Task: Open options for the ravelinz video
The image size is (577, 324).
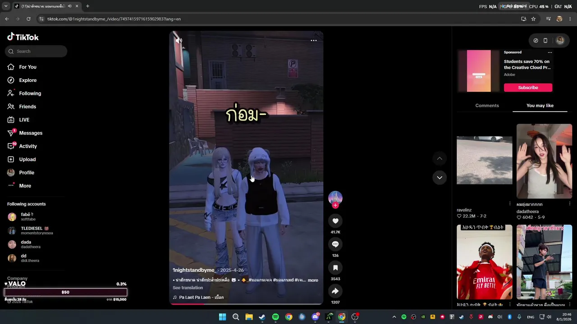Action: 510,204
